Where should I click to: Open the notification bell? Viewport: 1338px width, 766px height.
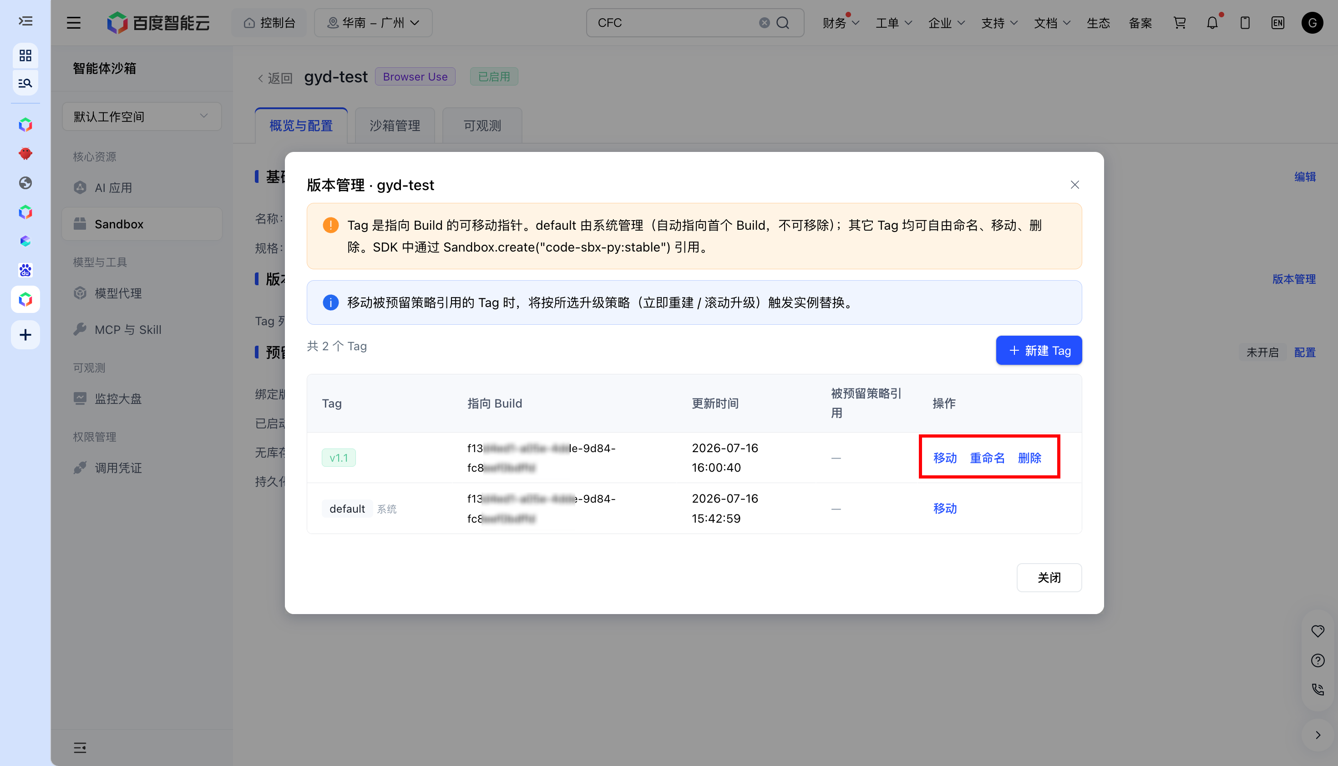(x=1212, y=23)
